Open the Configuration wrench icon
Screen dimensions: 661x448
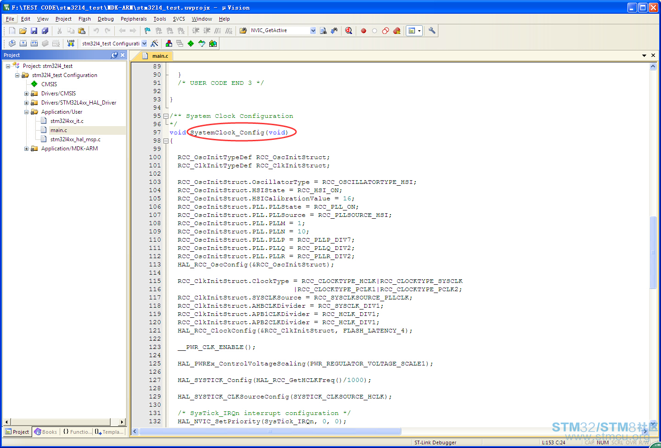pos(432,31)
